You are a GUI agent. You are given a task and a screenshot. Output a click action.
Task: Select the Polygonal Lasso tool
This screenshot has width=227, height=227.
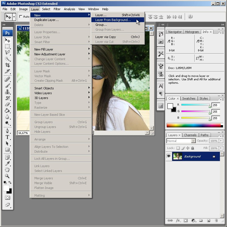pos(7,52)
